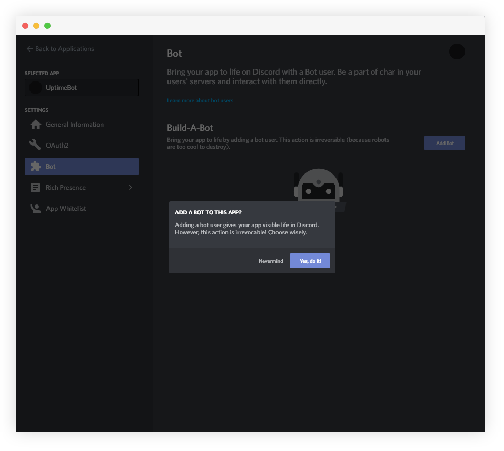Open the UptimeBot selected app selector

(x=82, y=88)
